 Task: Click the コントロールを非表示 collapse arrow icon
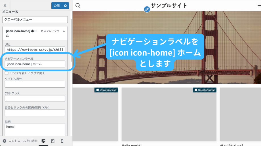pyautogui.click(x=5, y=141)
